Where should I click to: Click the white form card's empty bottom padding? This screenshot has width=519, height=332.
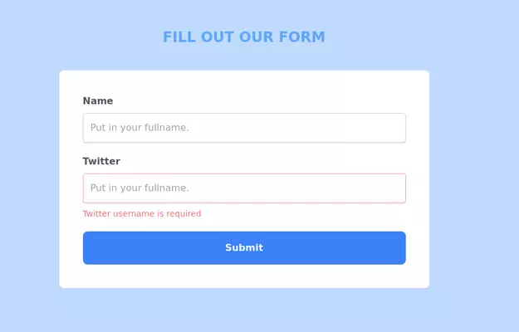[244, 276]
